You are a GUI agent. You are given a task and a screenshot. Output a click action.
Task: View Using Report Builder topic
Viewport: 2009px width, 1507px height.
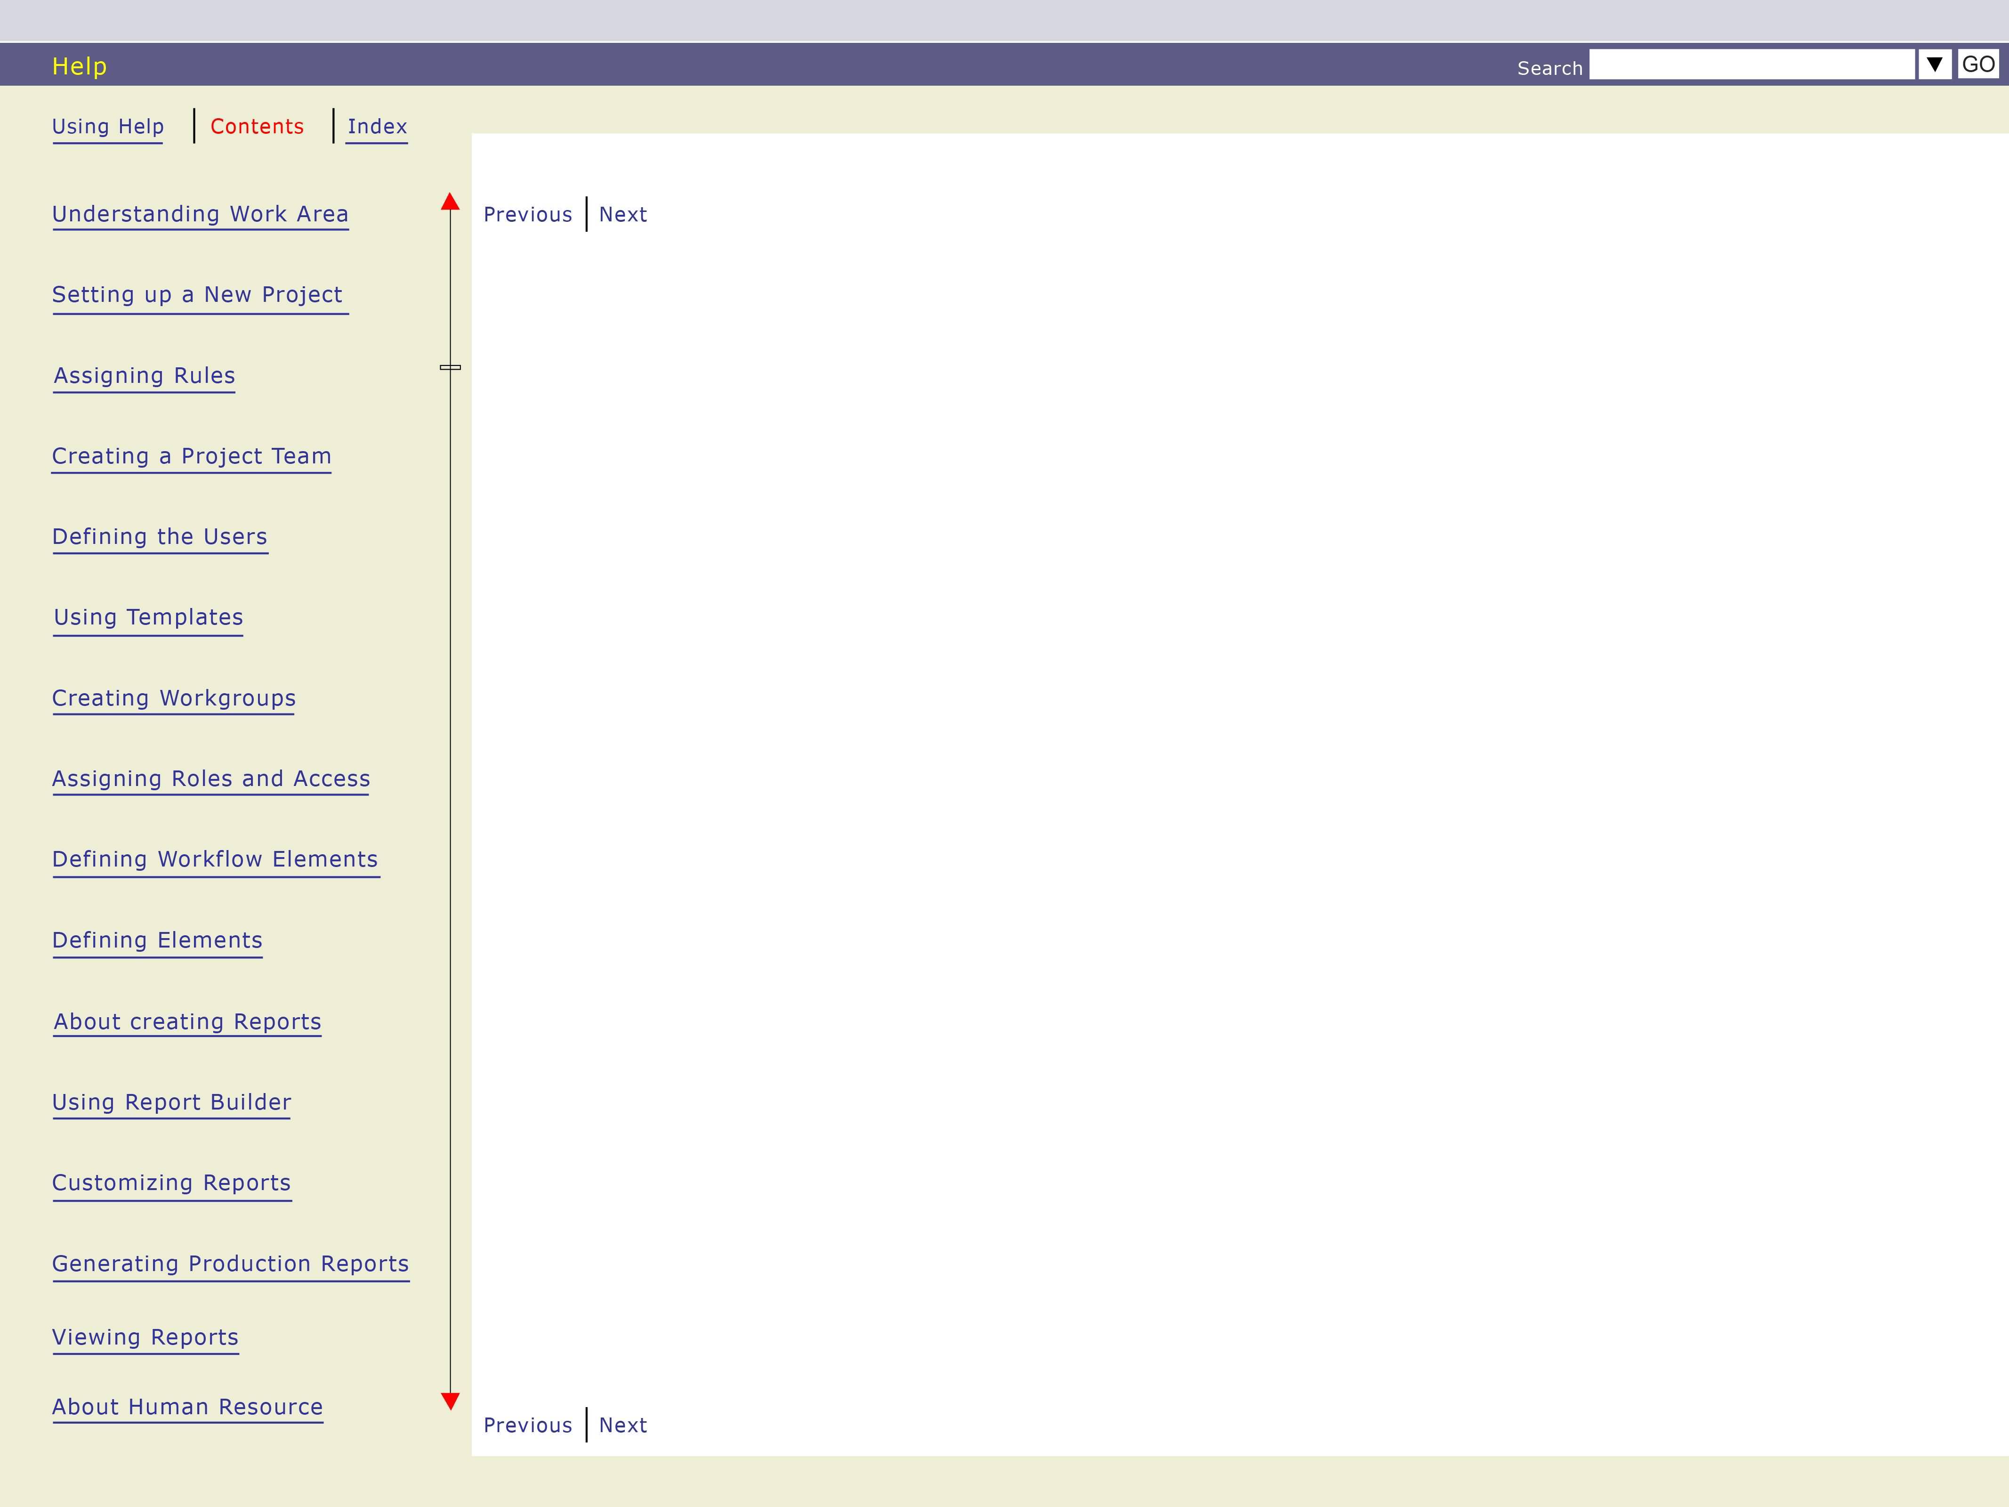pyautogui.click(x=172, y=1103)
